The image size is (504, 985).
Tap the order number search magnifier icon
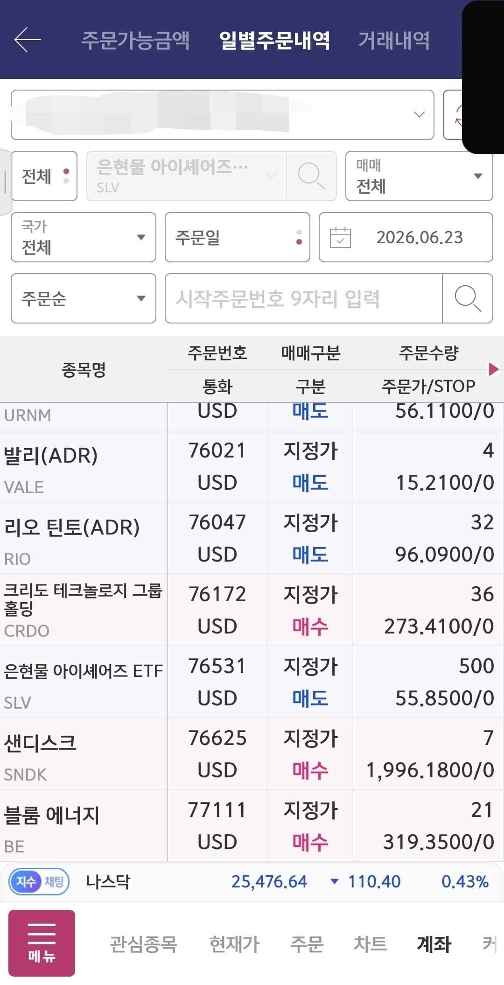(x=468, y=298)
